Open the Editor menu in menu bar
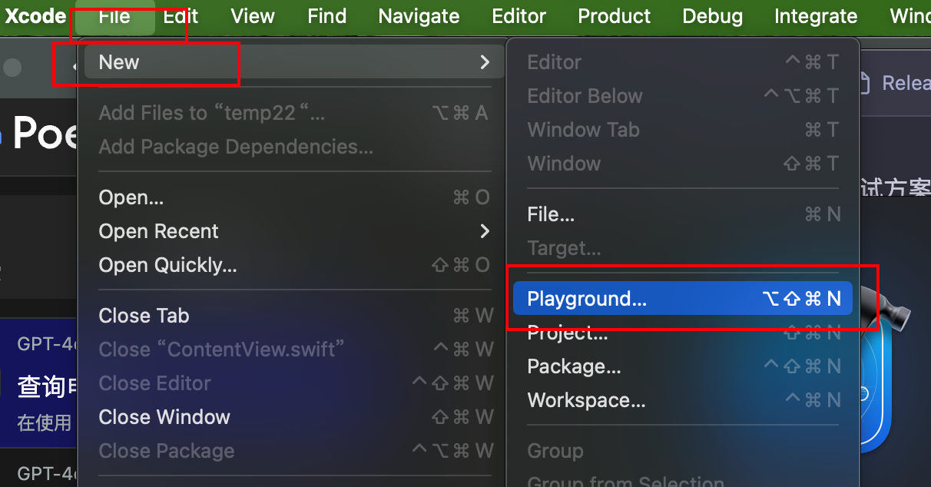 click(519, 16)
